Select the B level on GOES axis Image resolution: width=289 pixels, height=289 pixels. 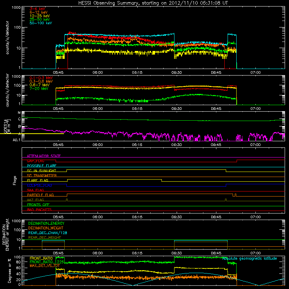(x=20, y=126)
